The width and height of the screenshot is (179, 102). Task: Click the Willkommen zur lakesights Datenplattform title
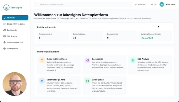[71, 15]
